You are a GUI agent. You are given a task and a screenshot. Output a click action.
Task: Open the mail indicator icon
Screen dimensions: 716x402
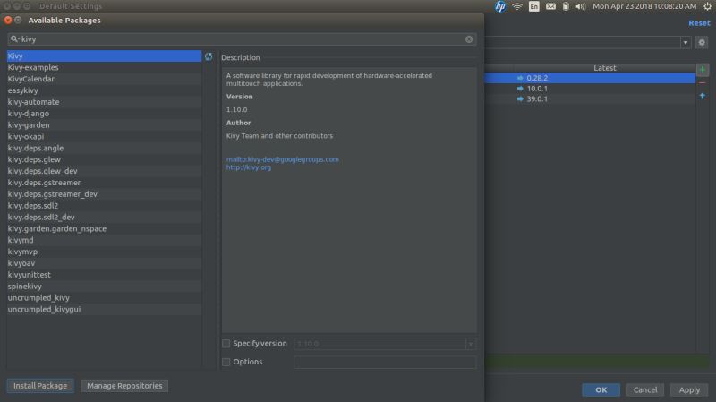550,6
